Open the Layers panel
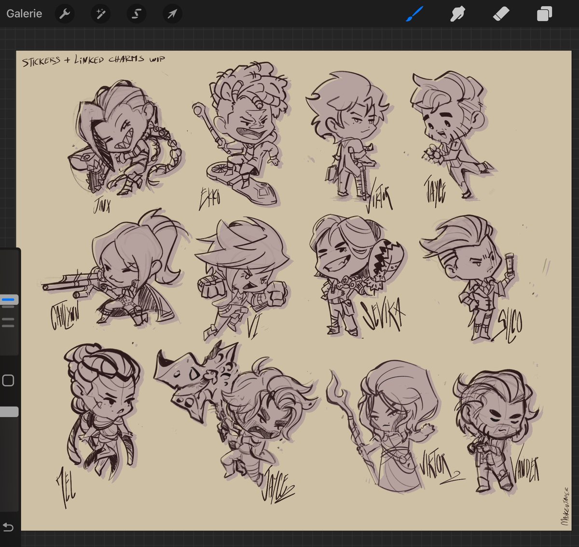The image size is (579, 547). point(544,14)
